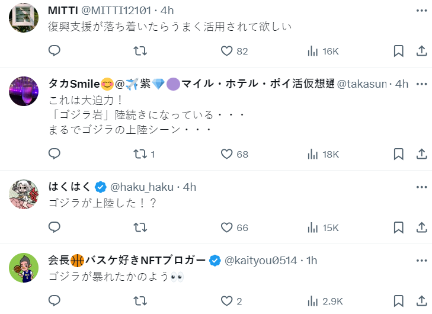This screenshot has height=314, width=432.
Task: Share MITTI's tweet
Action: coord(421,51)
